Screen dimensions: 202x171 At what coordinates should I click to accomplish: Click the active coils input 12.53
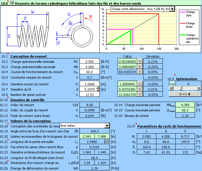(x=89, y=94)
